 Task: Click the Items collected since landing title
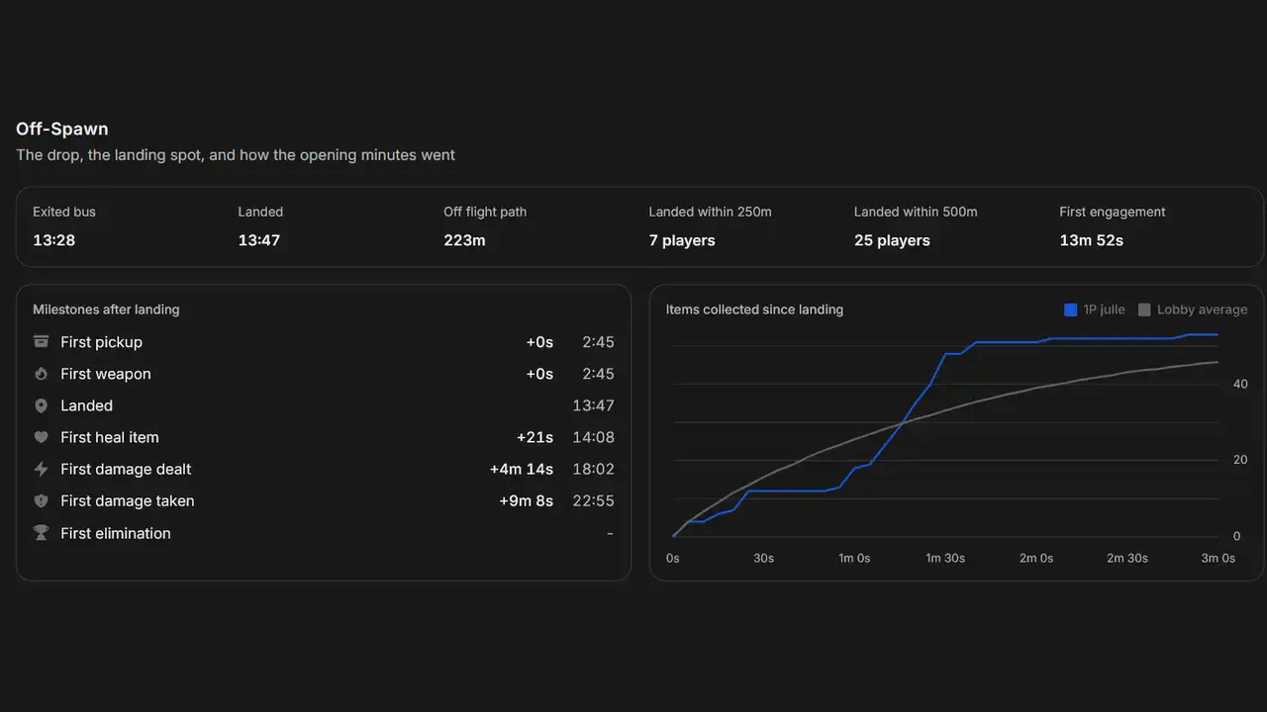pyautogui.click(x=754, y=310)
